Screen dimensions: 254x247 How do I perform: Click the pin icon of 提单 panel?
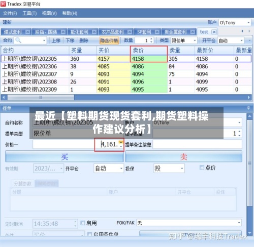[248, 108]
